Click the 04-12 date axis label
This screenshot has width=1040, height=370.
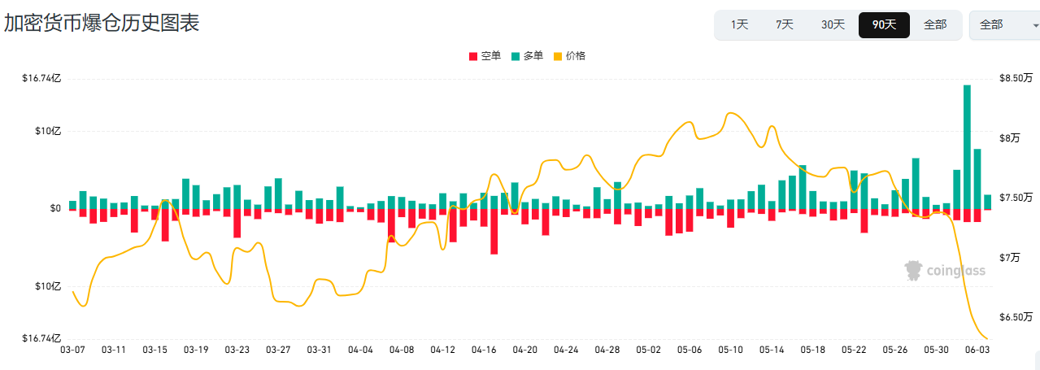(442, 350)
